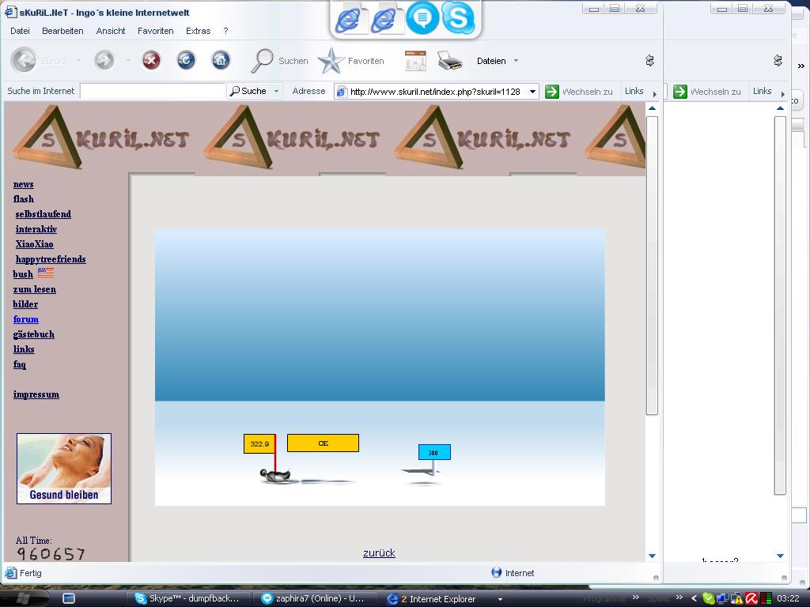Viewport: 810px width, 607px height.
Task: Expand the Suche button dropdown arrow
Action: tap(276, 92)
